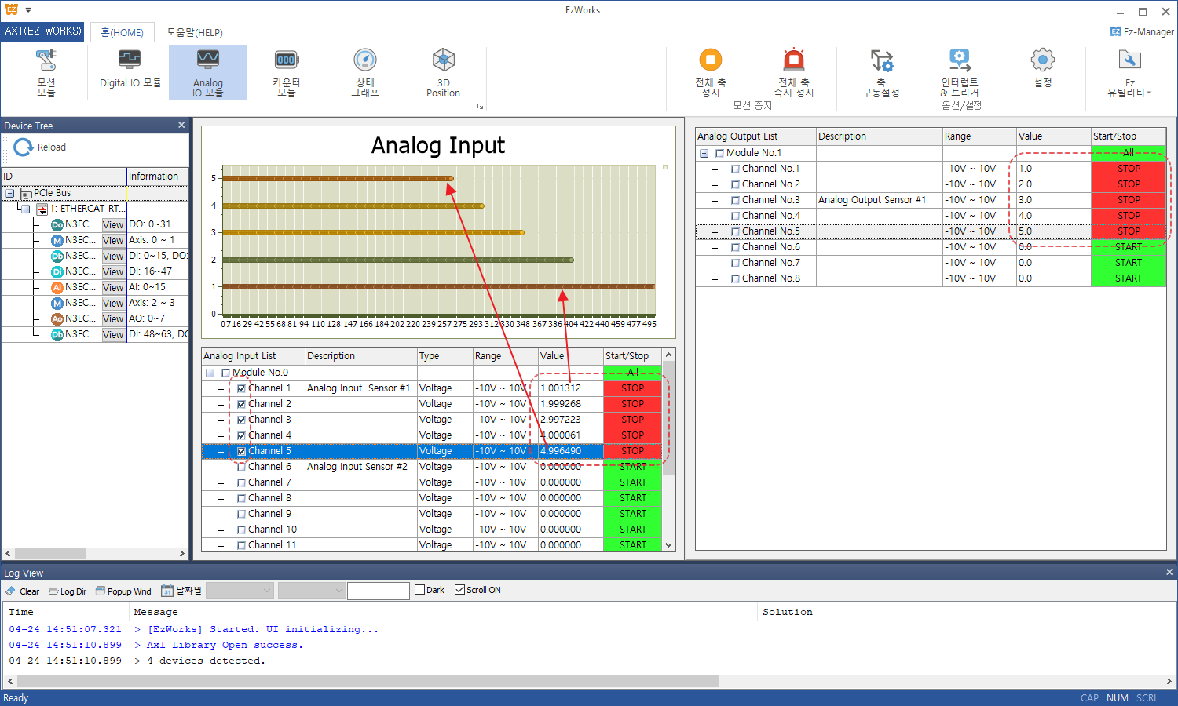Toggle Scroll ON checkbox
The image size is (1178, 706).
click(459, 590)
